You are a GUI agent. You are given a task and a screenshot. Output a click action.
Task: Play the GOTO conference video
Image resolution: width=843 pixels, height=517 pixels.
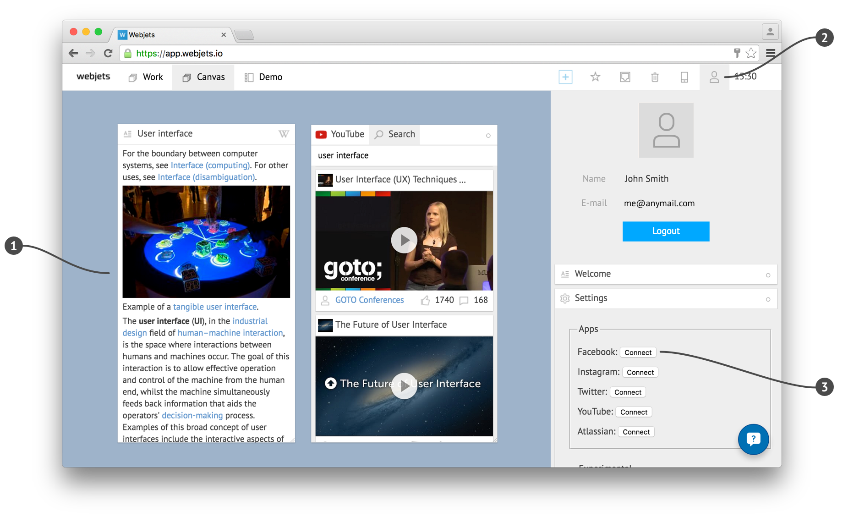click(404, 240)
